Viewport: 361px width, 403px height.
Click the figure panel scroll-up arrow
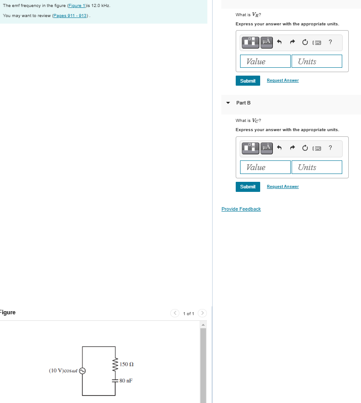(x=203, y=325)
